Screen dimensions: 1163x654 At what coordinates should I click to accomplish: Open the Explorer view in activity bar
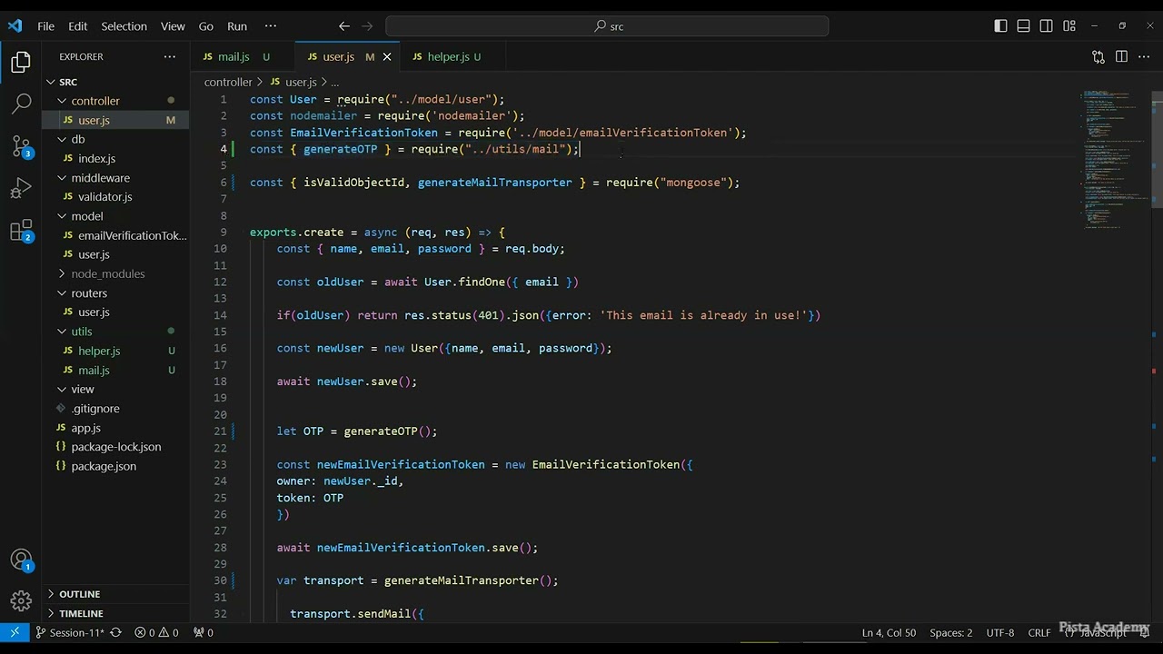click(x=21, y=62)
